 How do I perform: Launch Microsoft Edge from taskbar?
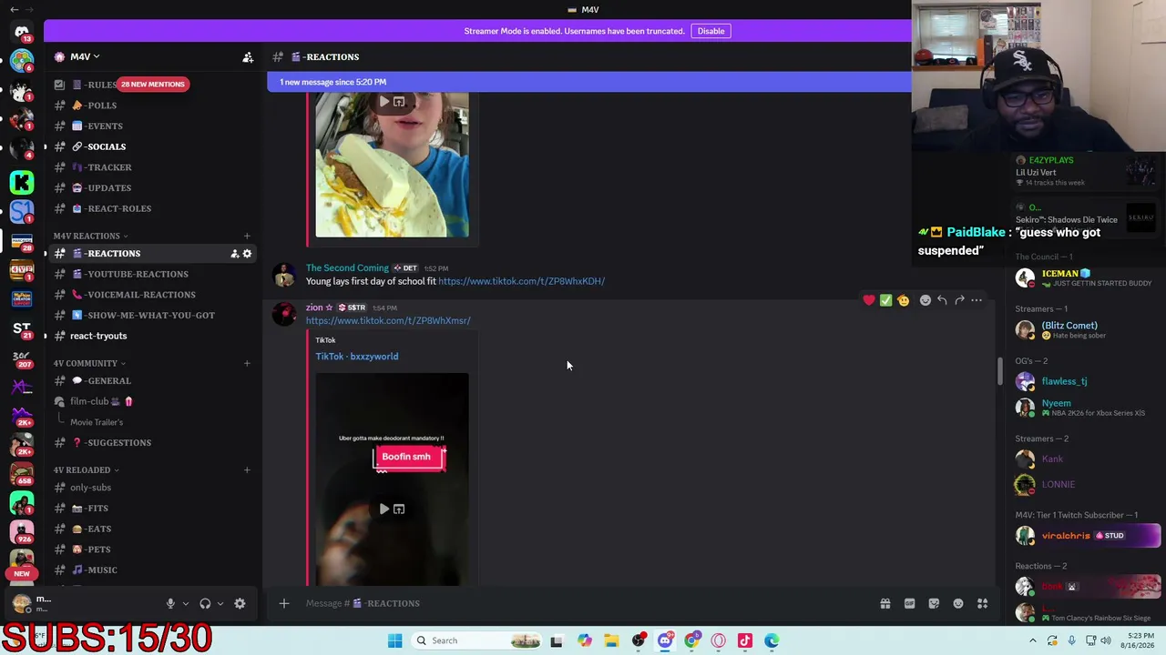[772, 640]
